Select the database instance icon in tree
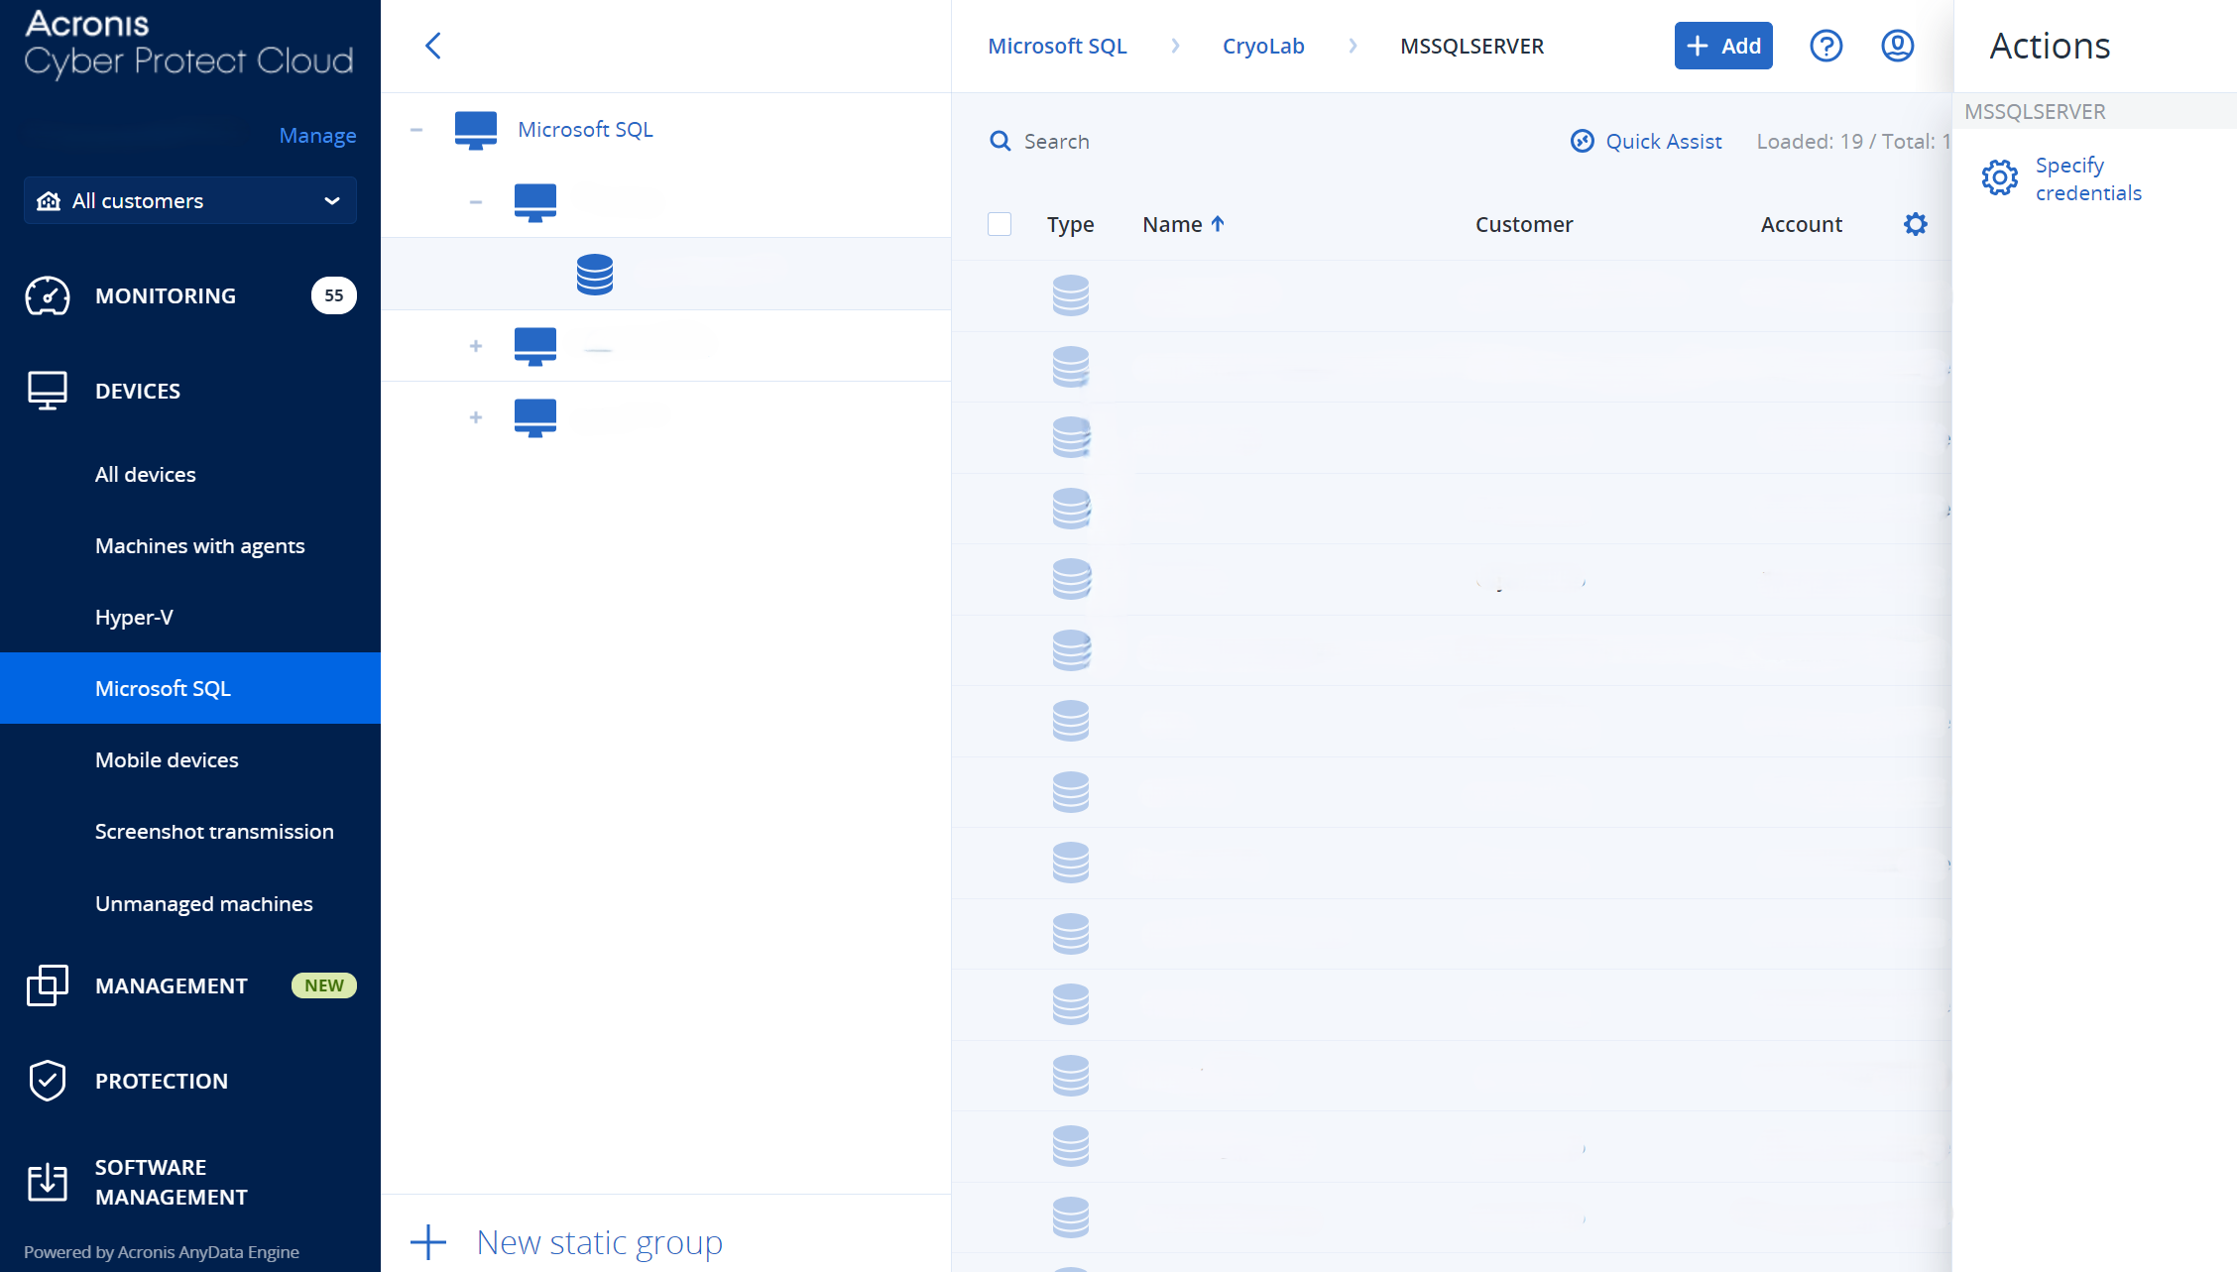 point(595,275)
